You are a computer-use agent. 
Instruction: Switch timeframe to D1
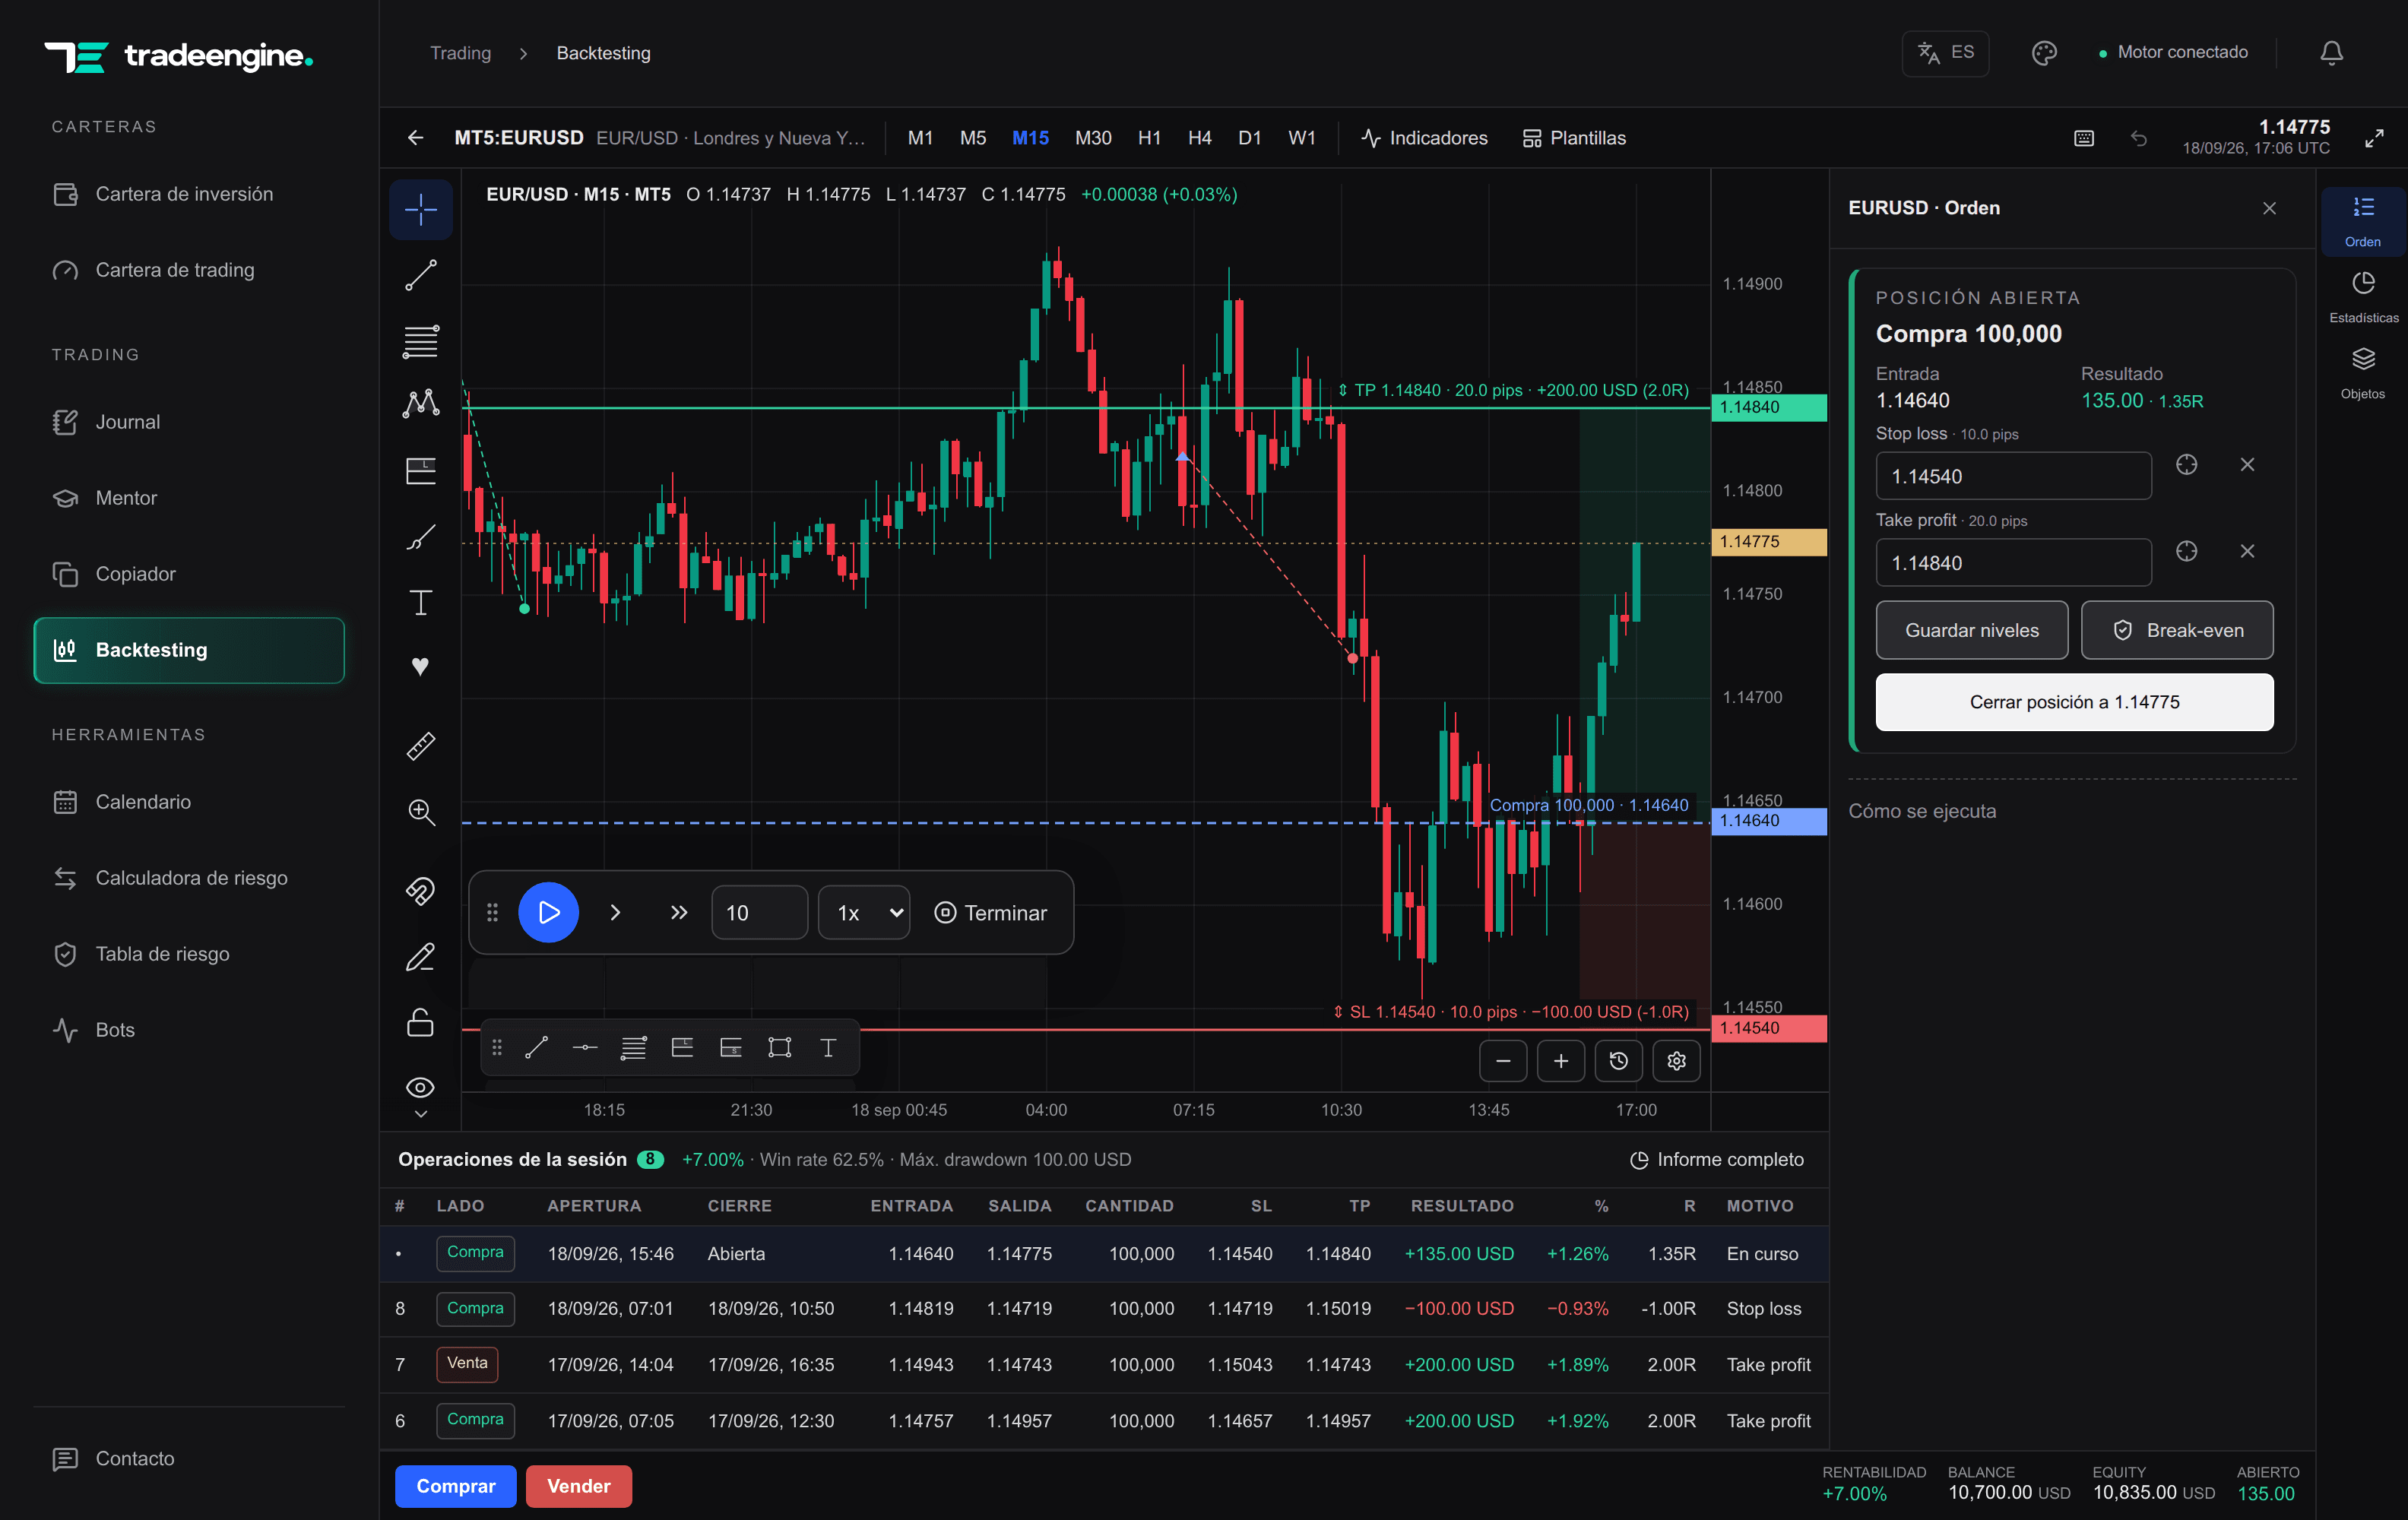coord(1249,138)
